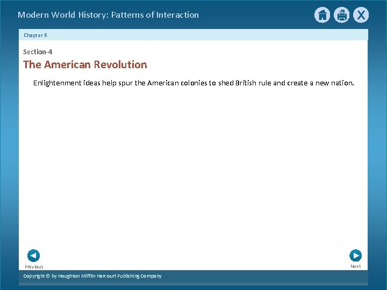The width and height of the screenshot is (387, 290).
Task: Advance with the Next arrow button
Action: (356, 256)
